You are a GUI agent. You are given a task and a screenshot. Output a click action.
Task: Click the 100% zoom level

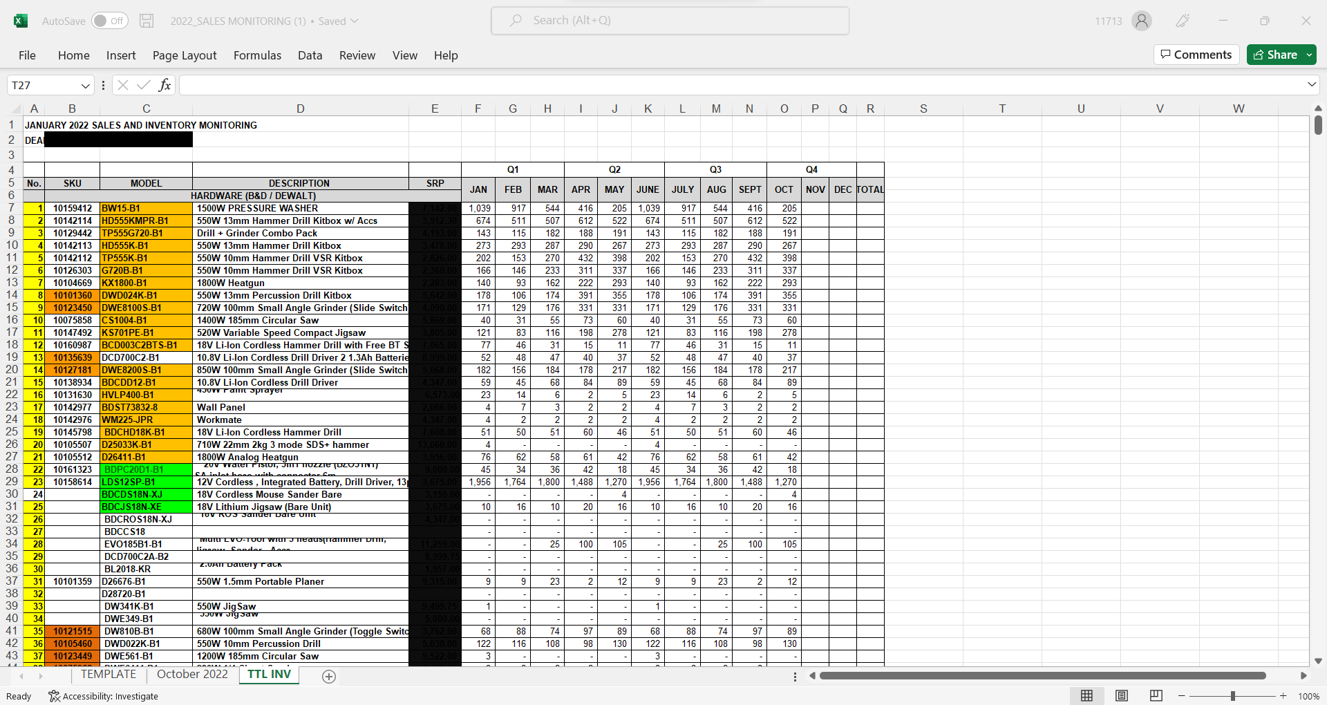click(1308, 696)
